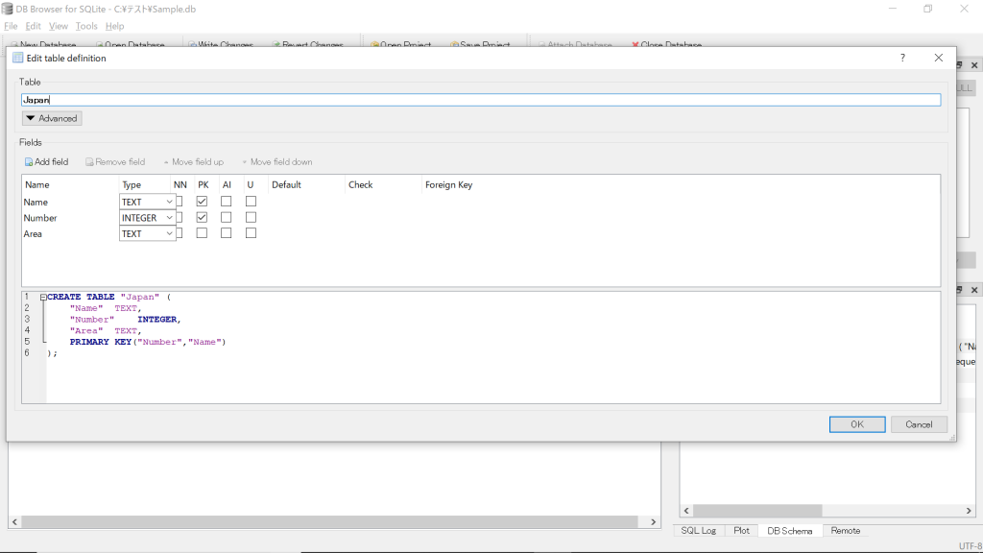This screenshot has width=983, height=553.
Task: Click the "Foreign Key" column header
Action: coord(449,184)
